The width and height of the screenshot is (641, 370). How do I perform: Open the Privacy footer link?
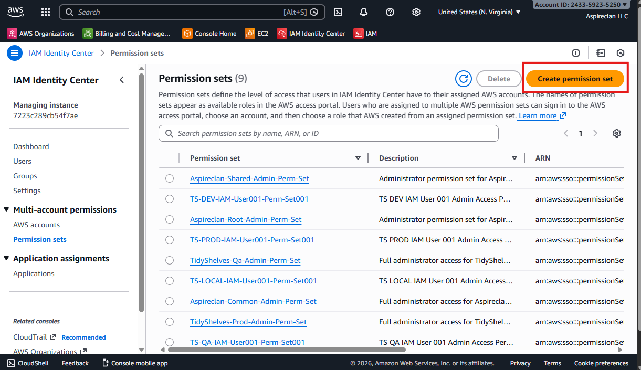tap(520, 363)
